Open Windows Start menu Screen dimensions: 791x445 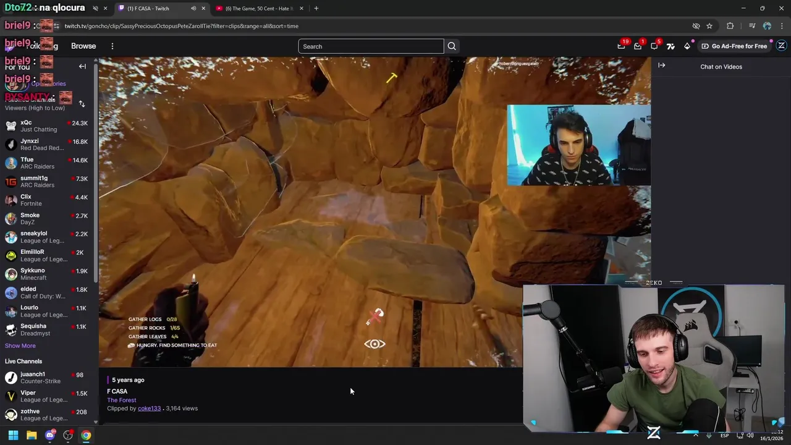tap(13, 435)
